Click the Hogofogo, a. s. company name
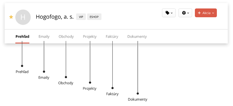Viewport: 233px width, 106px height. pos(55,17)
